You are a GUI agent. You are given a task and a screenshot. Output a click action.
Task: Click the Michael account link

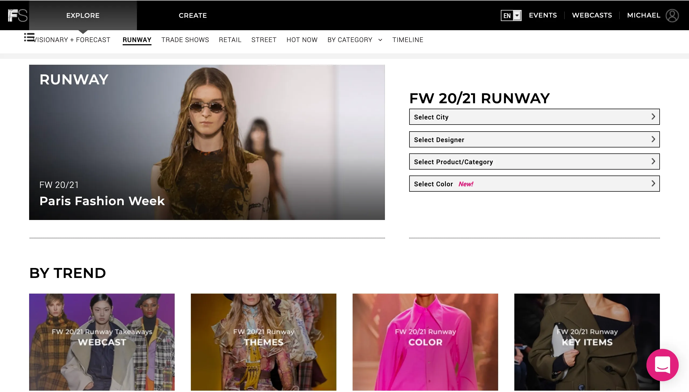point(644,15)
